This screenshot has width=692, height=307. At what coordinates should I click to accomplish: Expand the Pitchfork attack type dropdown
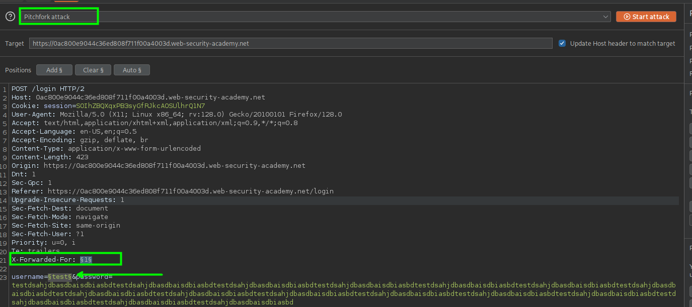606,17
